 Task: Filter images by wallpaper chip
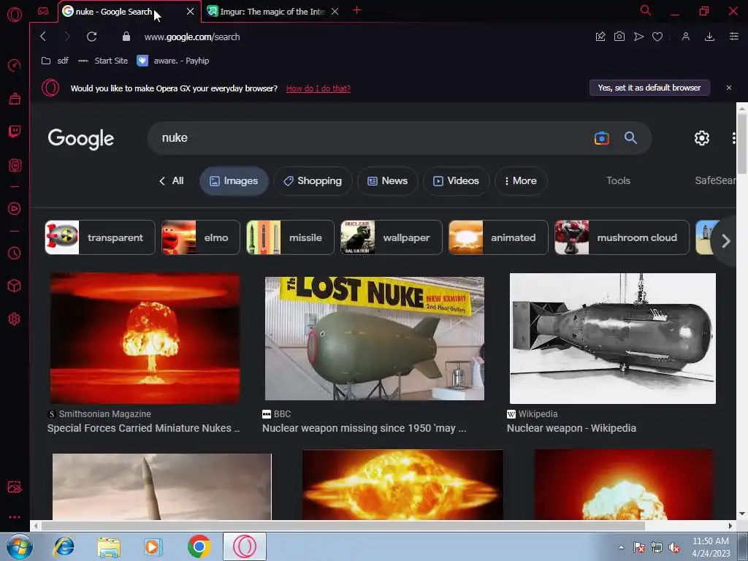(x=392, y=237)
